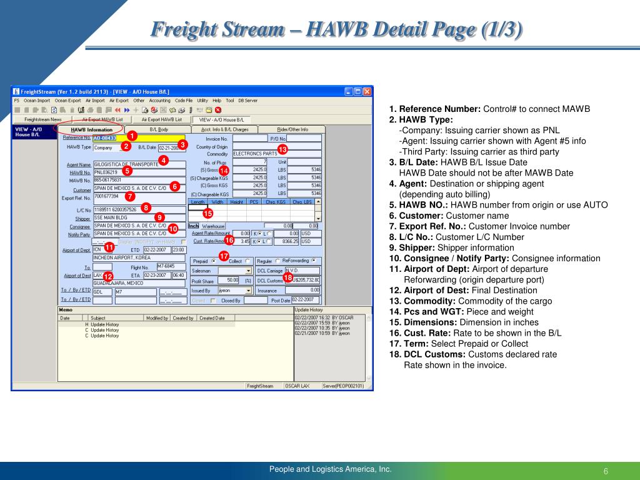640x480 pixels.
Task: Select K radio in Cust. Rate row
Action: (260, 242)
